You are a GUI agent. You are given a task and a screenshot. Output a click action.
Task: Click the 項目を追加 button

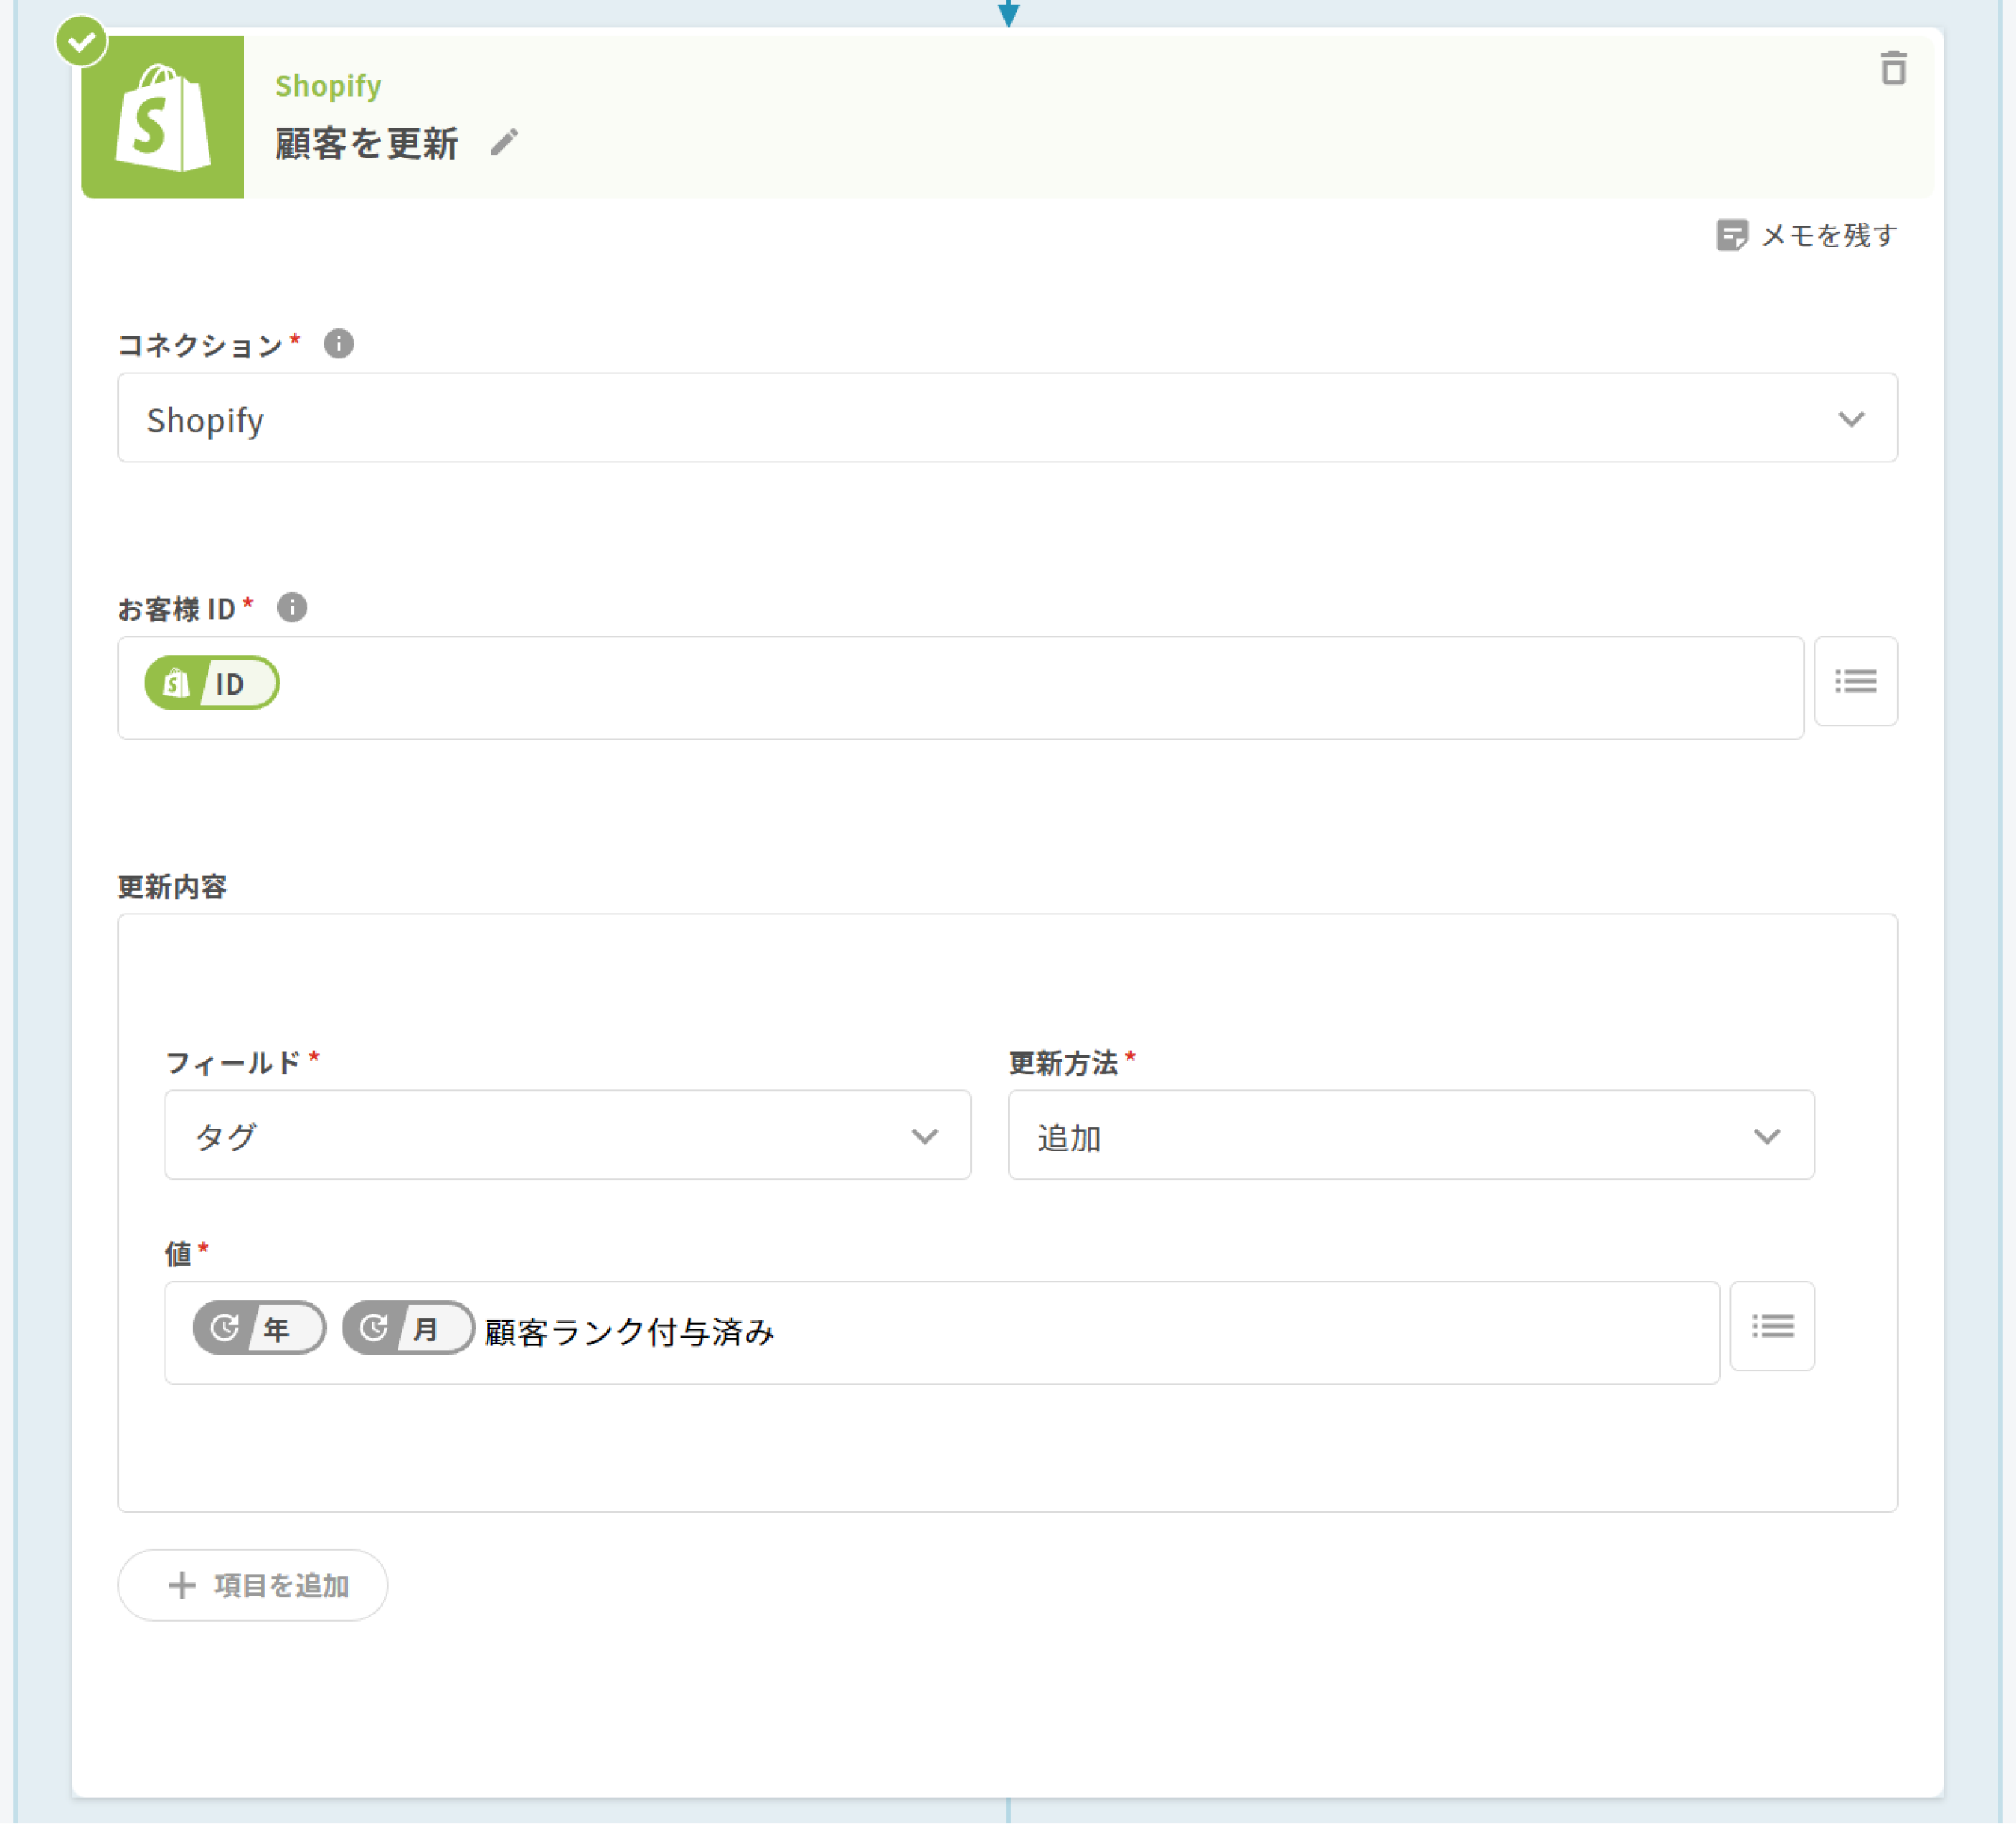click(x=253, y=1585)
